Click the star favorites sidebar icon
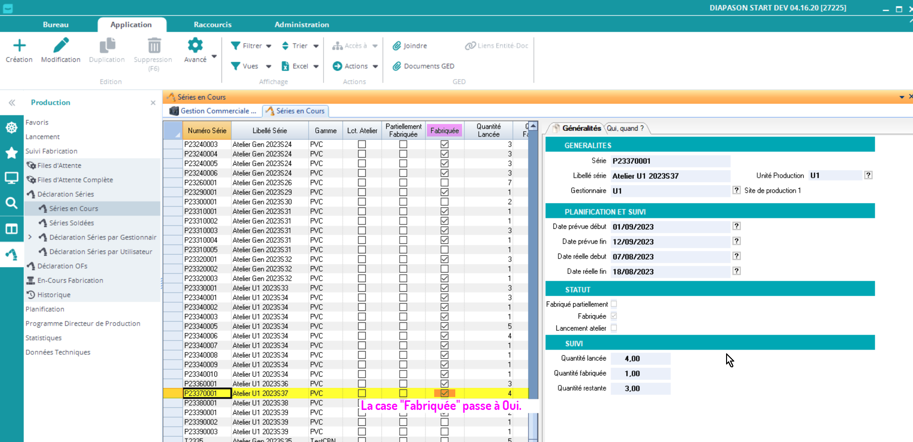 point(12,153)
